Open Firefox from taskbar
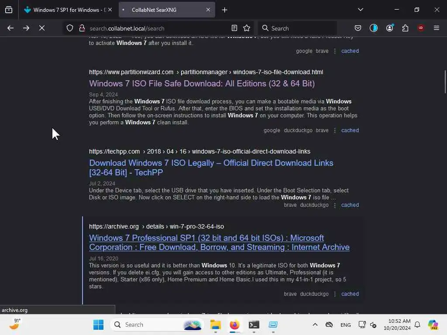The image size is (447, 335). (234, 325)
